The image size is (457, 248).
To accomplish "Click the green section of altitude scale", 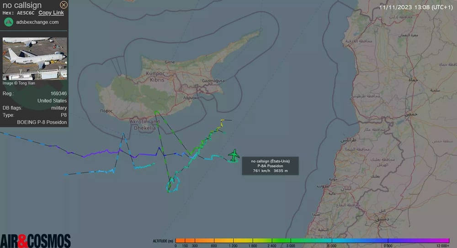I will pos(281,240).
